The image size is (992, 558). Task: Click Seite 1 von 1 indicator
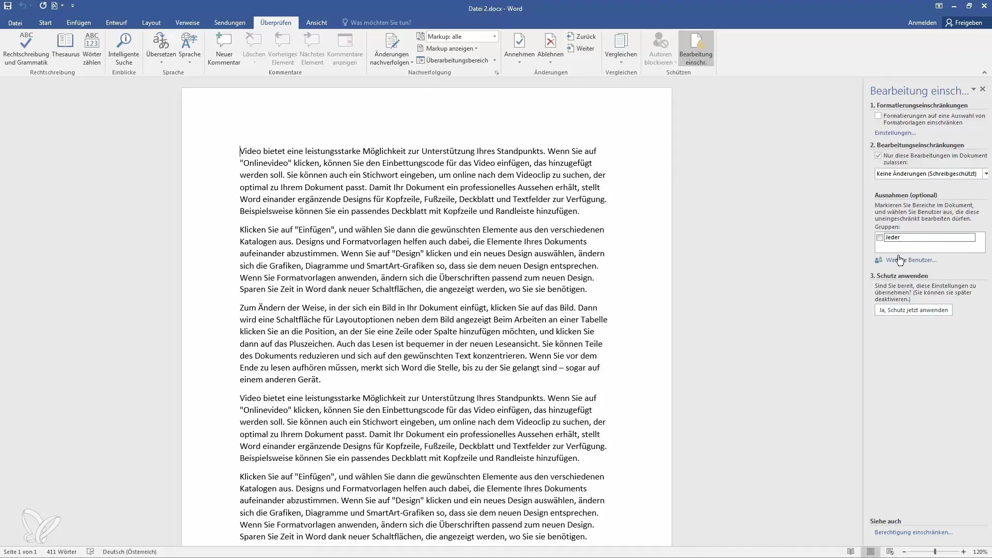click(x=20, y=552)
